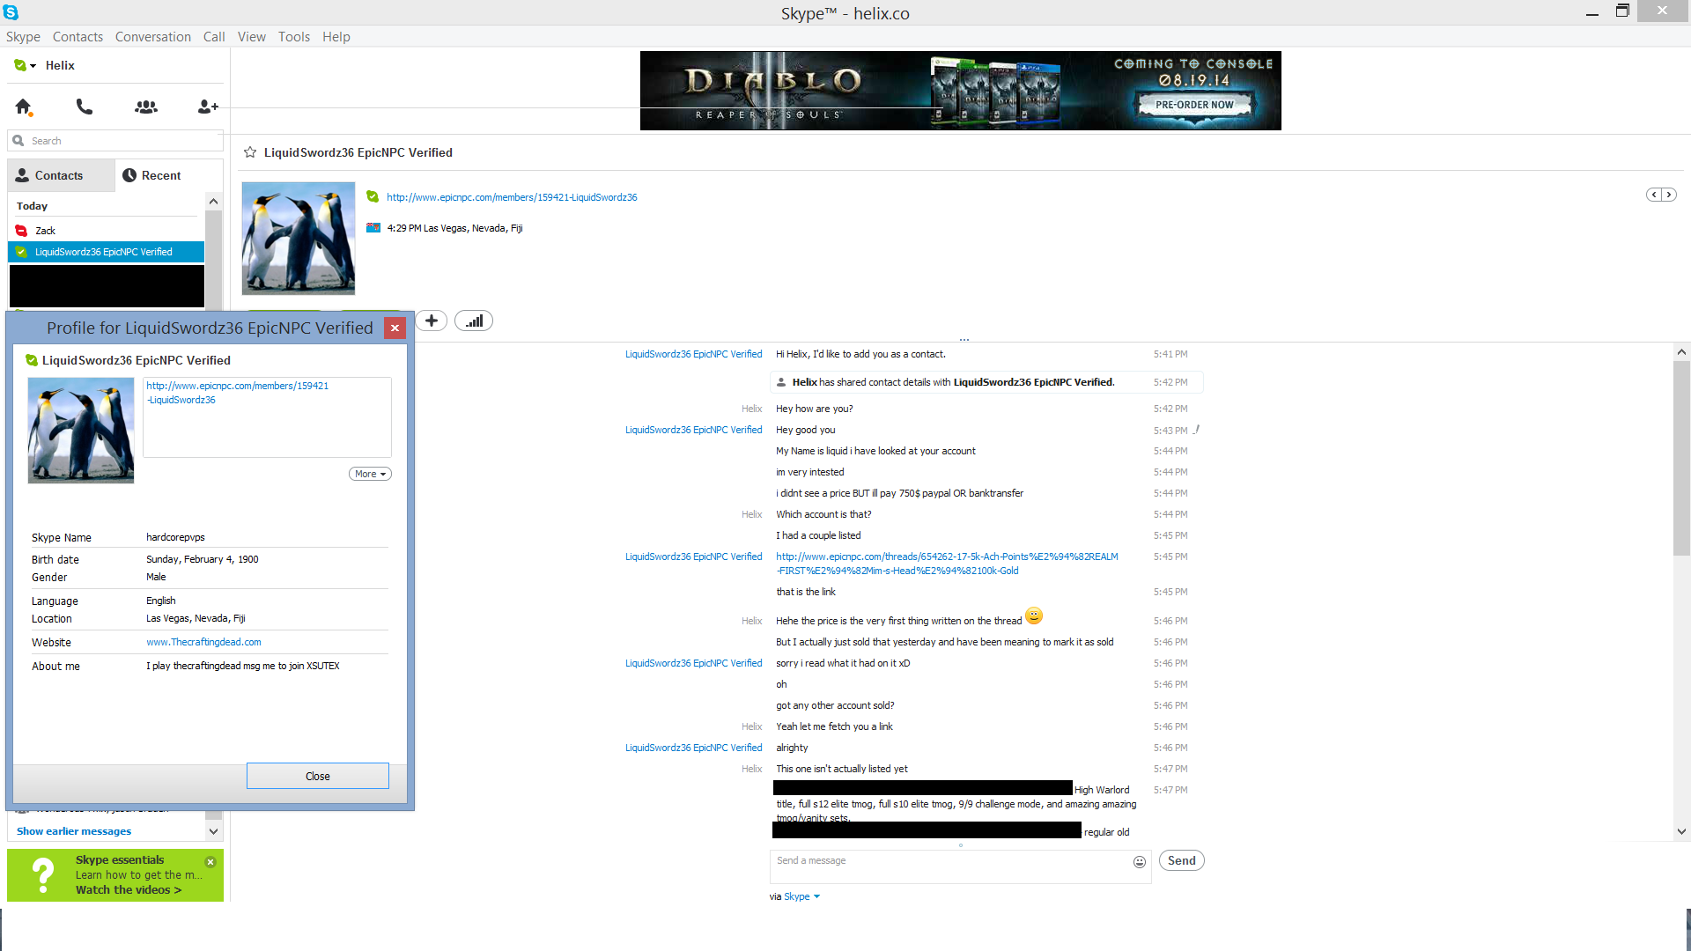Select previous arrow in conversation header
Screen dimensions: 1691x951
pyautogui.click(x=1654, y=195)
